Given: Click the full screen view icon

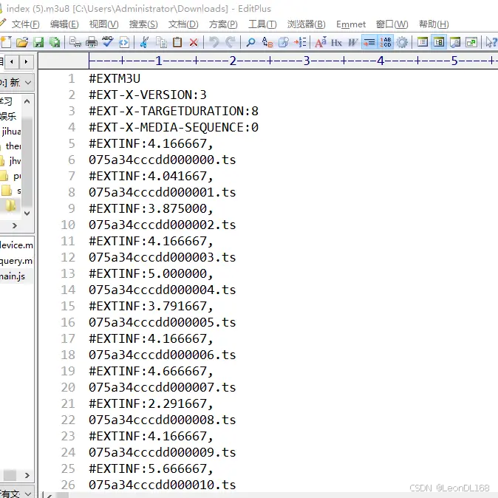Looking at the screenshot, I should tap(471, 42).
